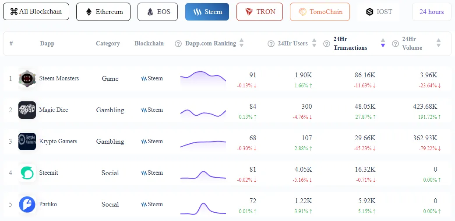Viewport: 455px width, 221px height.
Task: Open the Steem Monsters dapp logo
Action: pyautogui.click(x=27, y=78)
